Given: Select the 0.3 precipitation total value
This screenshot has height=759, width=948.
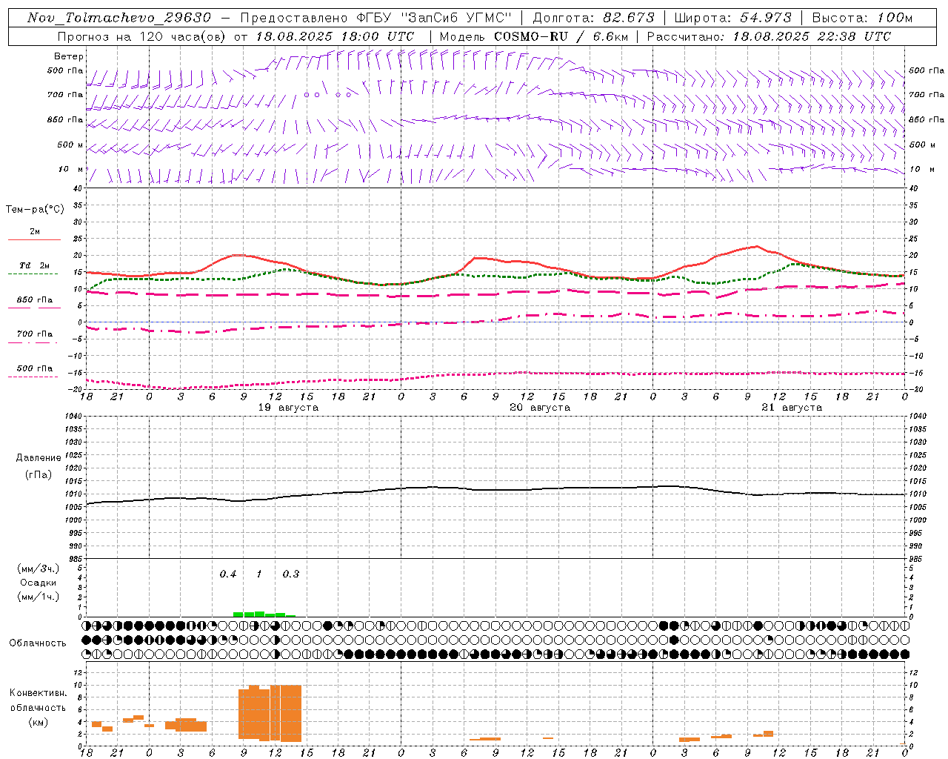Looking at the screenshot, I should tap(291, 574).
